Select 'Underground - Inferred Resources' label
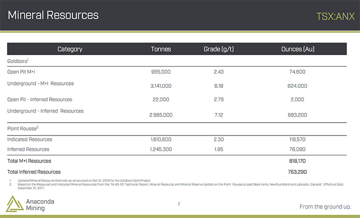Screen dimensions: 360x218 tap(46, 111)
